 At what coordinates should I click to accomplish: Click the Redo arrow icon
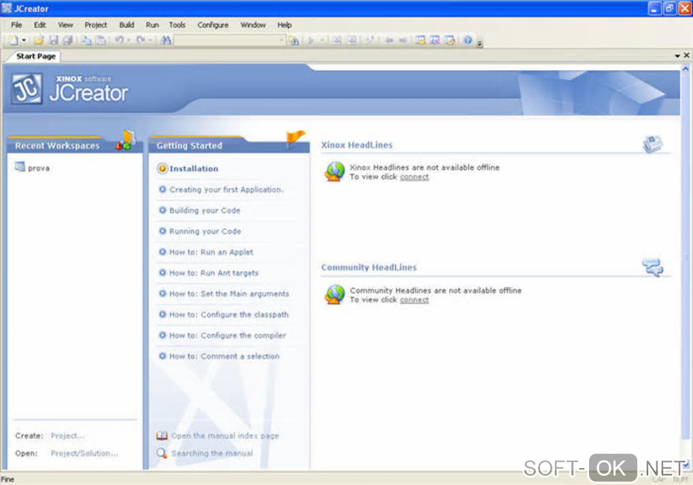141,41
